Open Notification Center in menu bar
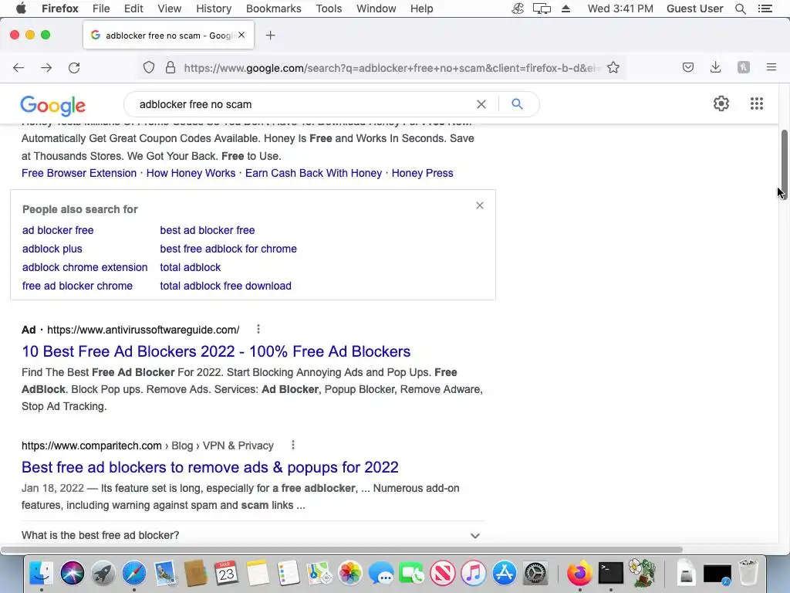 click(x=765, y=8)
